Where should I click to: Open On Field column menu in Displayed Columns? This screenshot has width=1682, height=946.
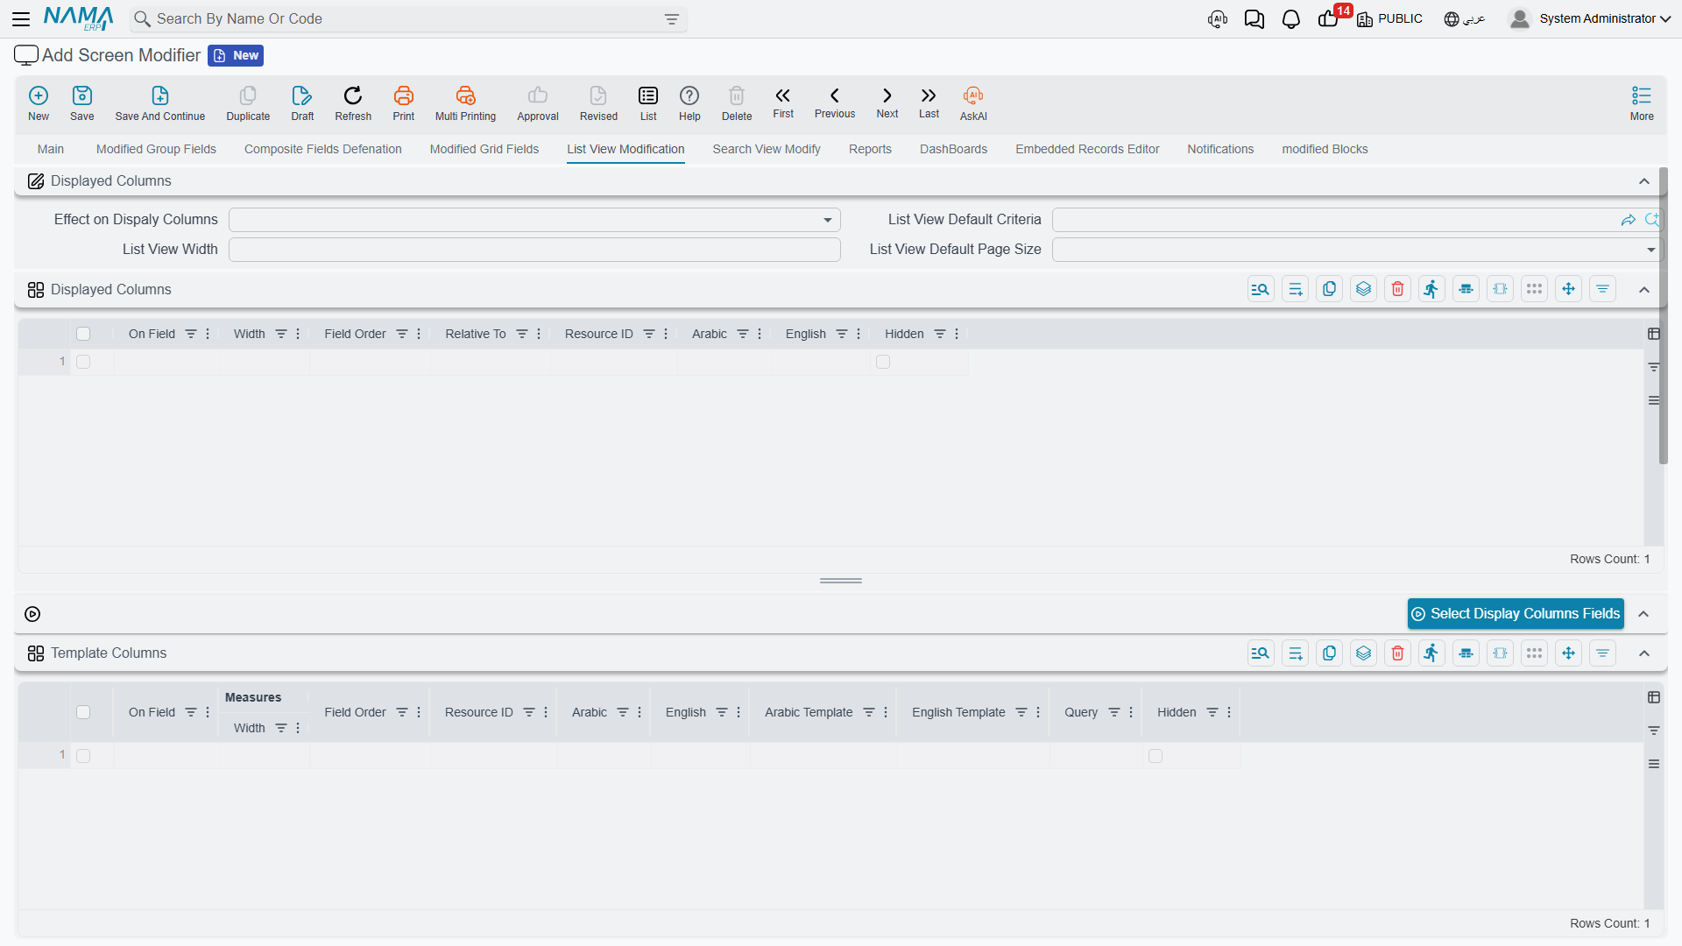pyautogui.click(x=208, y=334)
